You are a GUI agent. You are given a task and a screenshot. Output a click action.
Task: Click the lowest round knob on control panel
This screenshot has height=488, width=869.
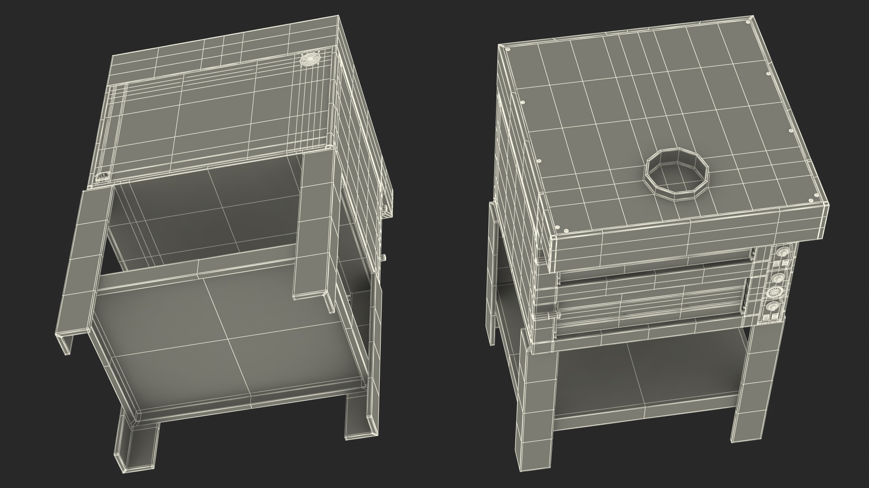[x=773, y=306]
